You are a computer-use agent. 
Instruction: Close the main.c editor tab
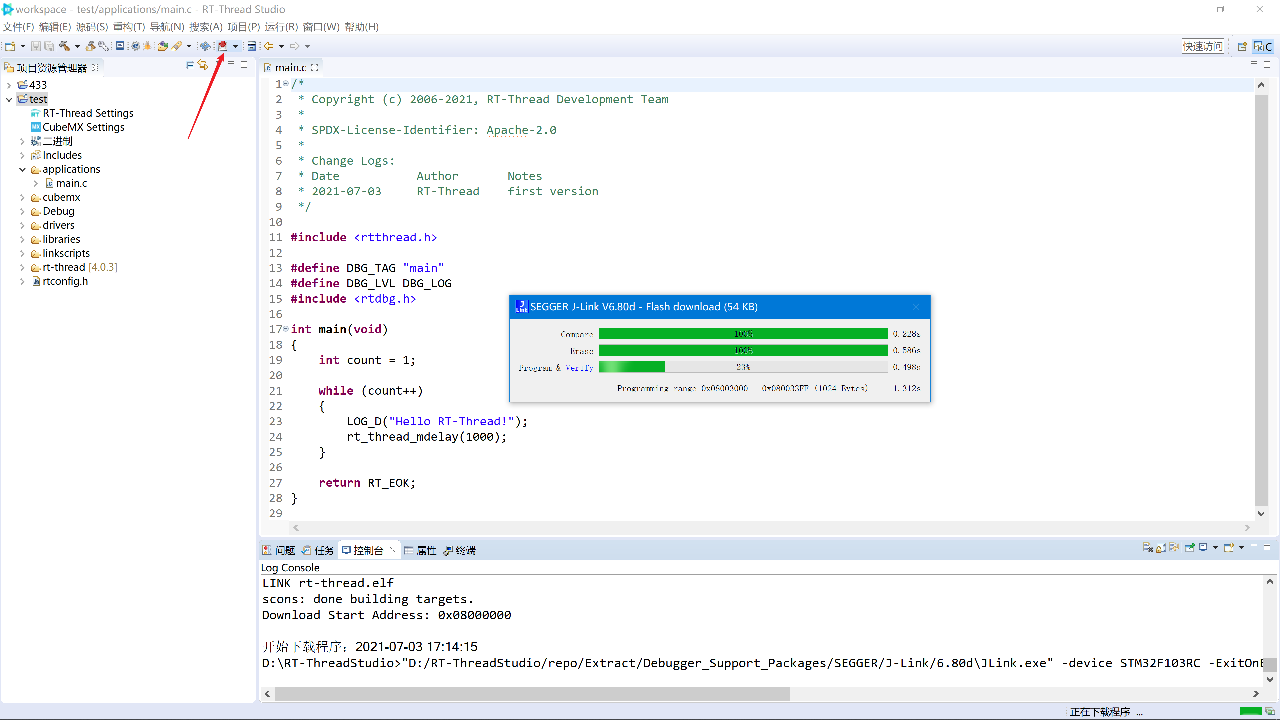(314, 68)
